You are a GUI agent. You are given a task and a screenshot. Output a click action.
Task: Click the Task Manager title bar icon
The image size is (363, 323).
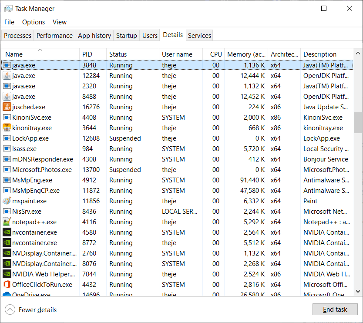tap(9, 9)
